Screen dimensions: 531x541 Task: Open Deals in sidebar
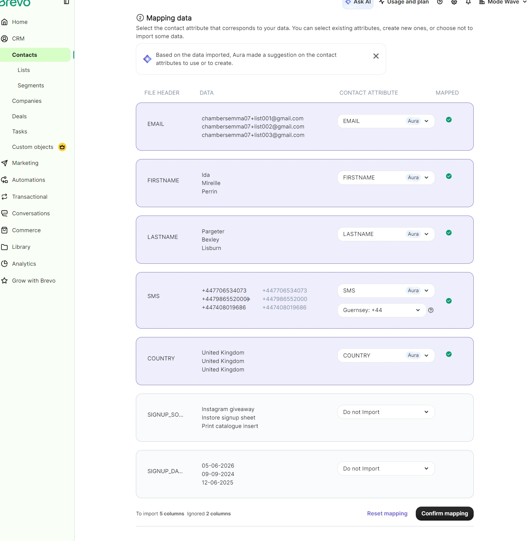pyautogui.click(x=19, y=116)
